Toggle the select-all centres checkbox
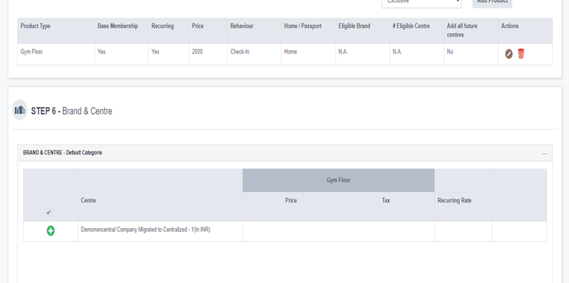This screenshot has height=283, width=569. [48, 213]
